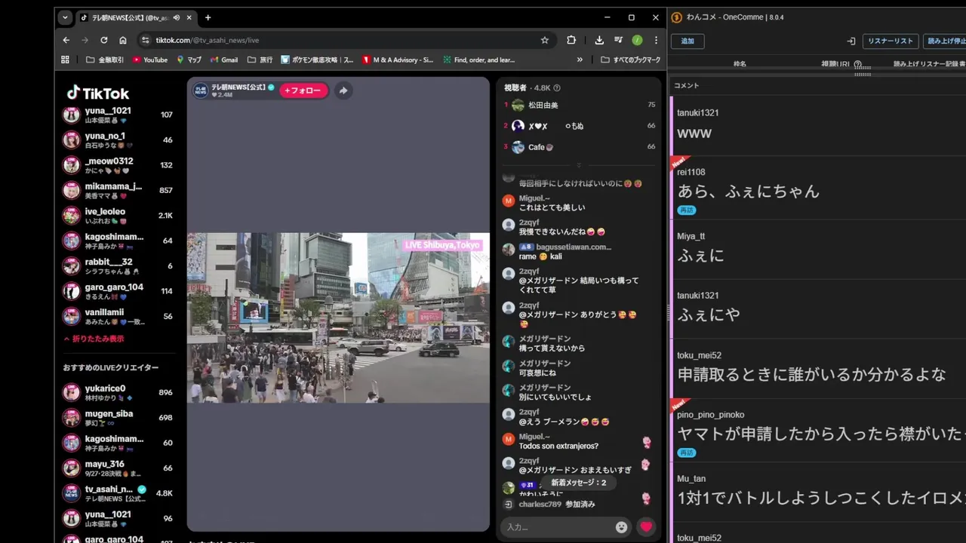Select top viewer 松田由美
Screen dimensions: 966x543
click(579, 105)
